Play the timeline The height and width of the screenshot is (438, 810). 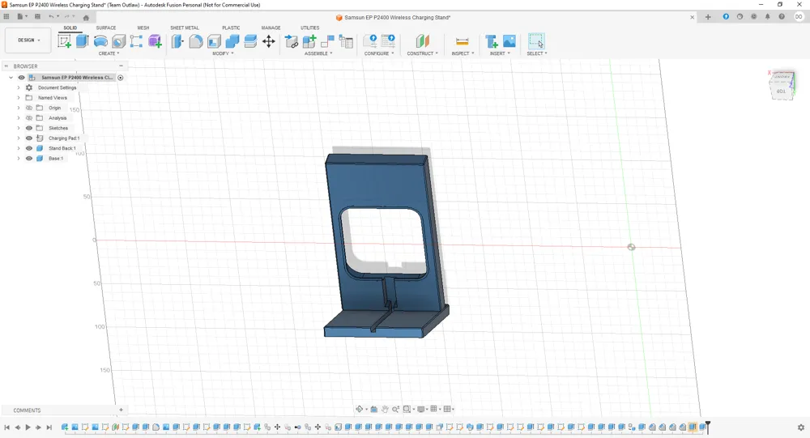(28, 427)
